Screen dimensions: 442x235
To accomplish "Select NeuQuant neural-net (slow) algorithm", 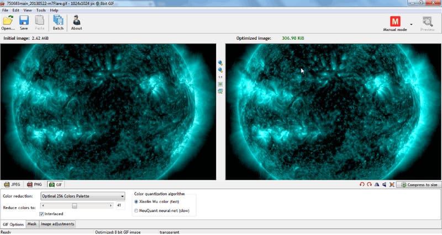I will [136, 211].
